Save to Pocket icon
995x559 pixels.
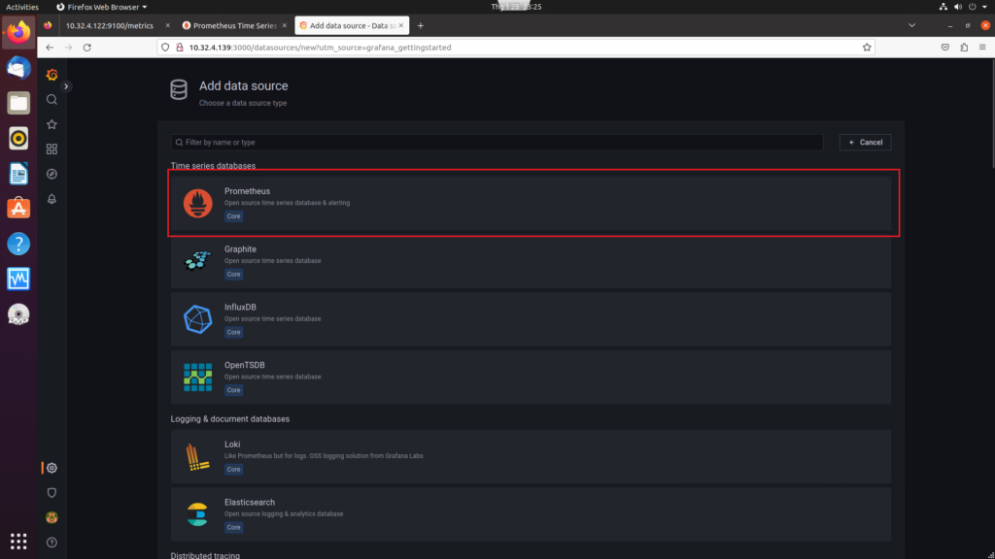tap(944, 48)
